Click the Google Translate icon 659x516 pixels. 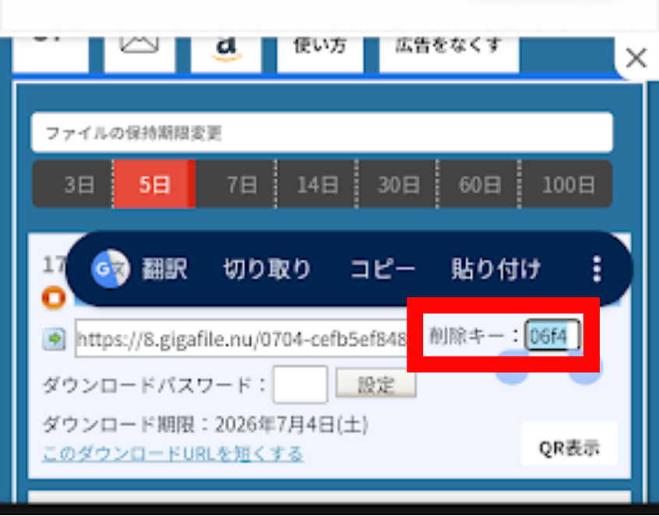coord(111,269)
